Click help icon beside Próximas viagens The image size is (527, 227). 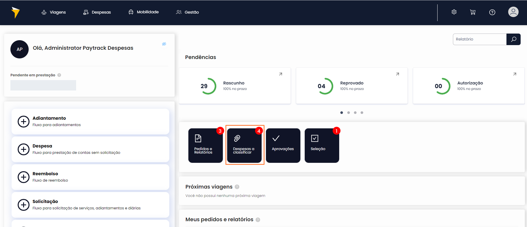point(237,187)
